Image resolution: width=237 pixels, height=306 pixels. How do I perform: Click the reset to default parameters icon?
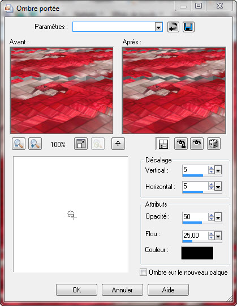point(173,27)
